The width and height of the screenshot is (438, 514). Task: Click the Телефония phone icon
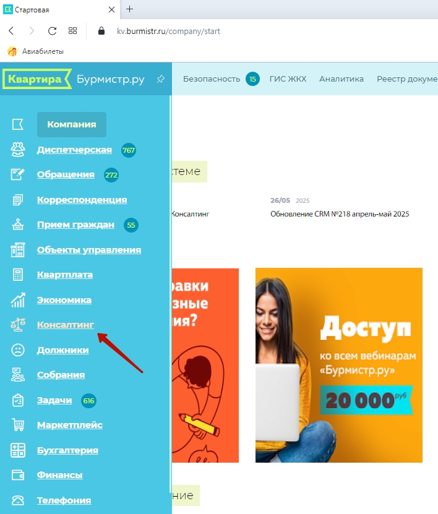tap(18, 500)
